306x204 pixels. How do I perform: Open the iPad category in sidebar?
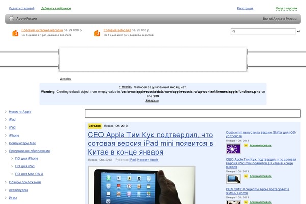pos(12,119)
